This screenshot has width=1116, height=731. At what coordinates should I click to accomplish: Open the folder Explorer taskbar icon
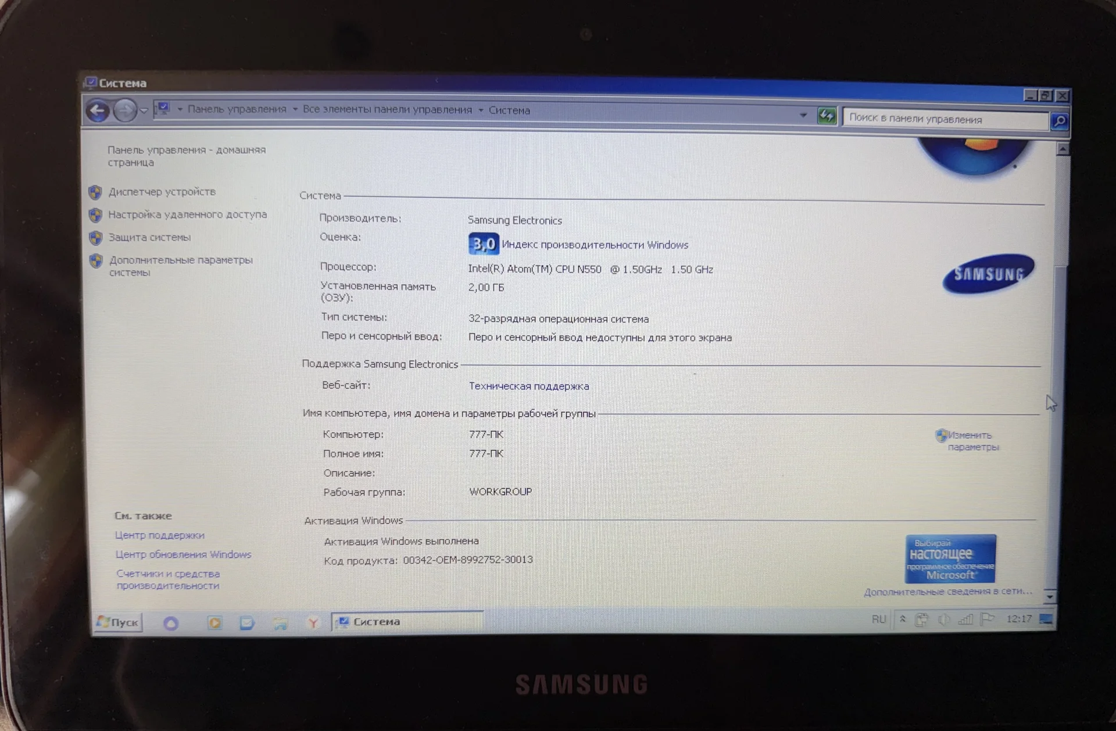pos(280,624)
